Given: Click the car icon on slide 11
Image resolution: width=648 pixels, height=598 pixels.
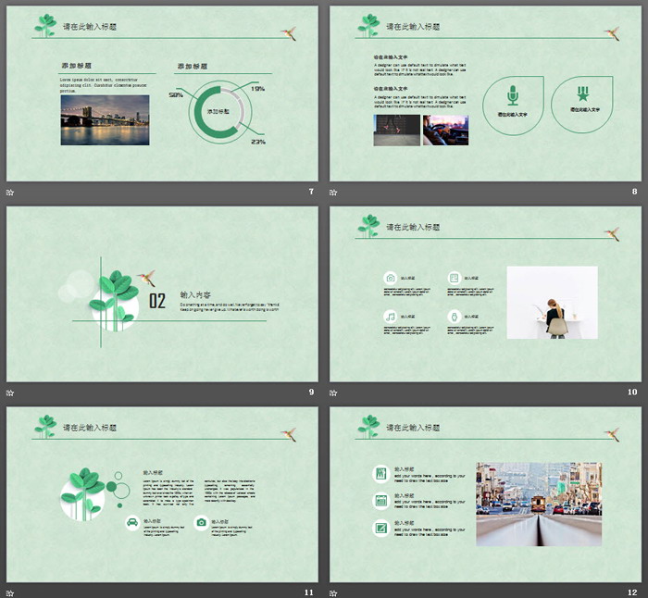Looking at the screenshot, I should [132, 522].
